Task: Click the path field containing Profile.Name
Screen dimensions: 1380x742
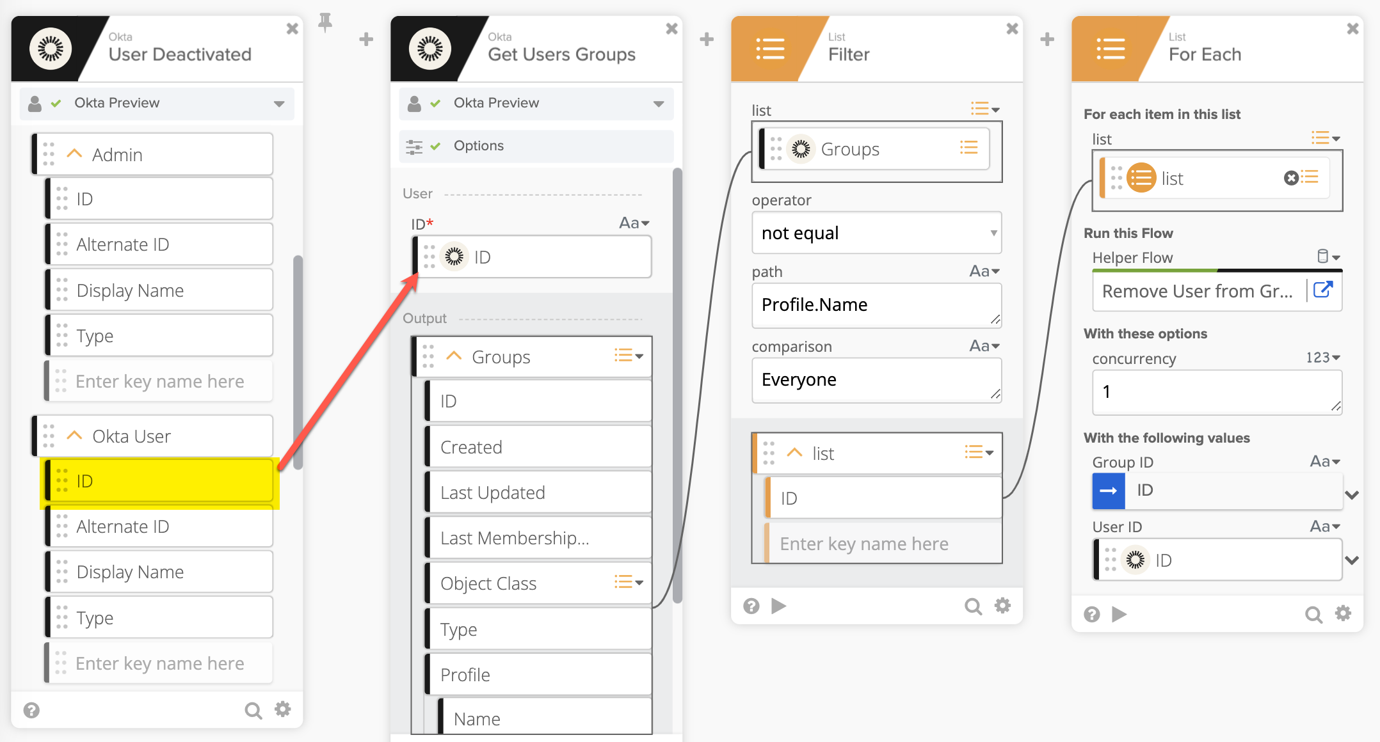Action: coord(877,305)
